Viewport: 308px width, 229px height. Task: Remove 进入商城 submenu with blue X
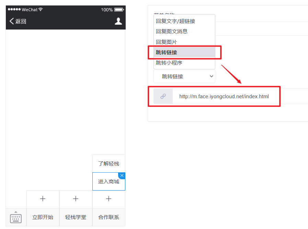pyautogui.click(x=122, y=175)
